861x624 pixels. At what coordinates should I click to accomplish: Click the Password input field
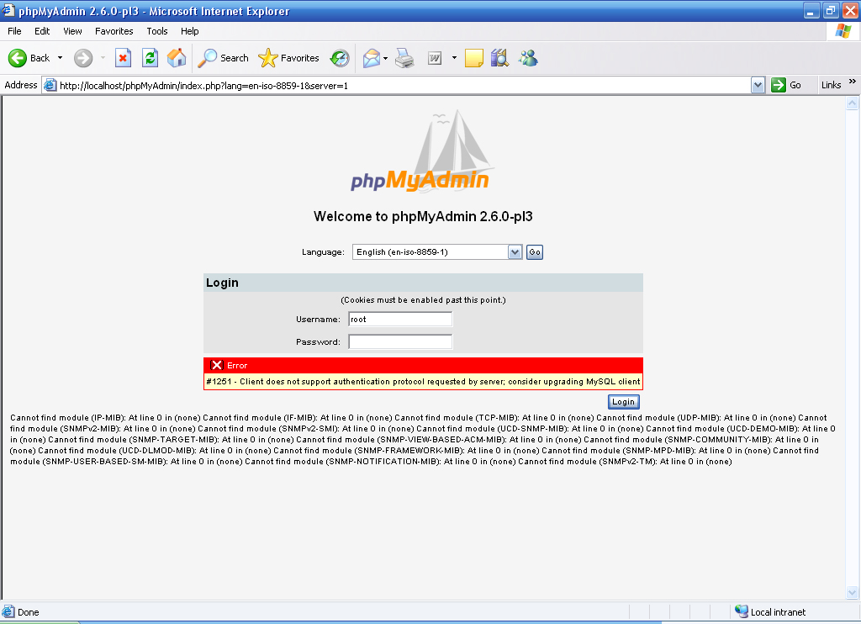coord(400,341)
